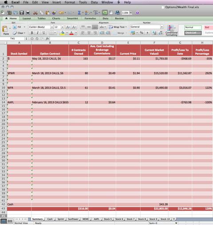Click the formula bar input field
213x225 pixels.
[131, 39]
